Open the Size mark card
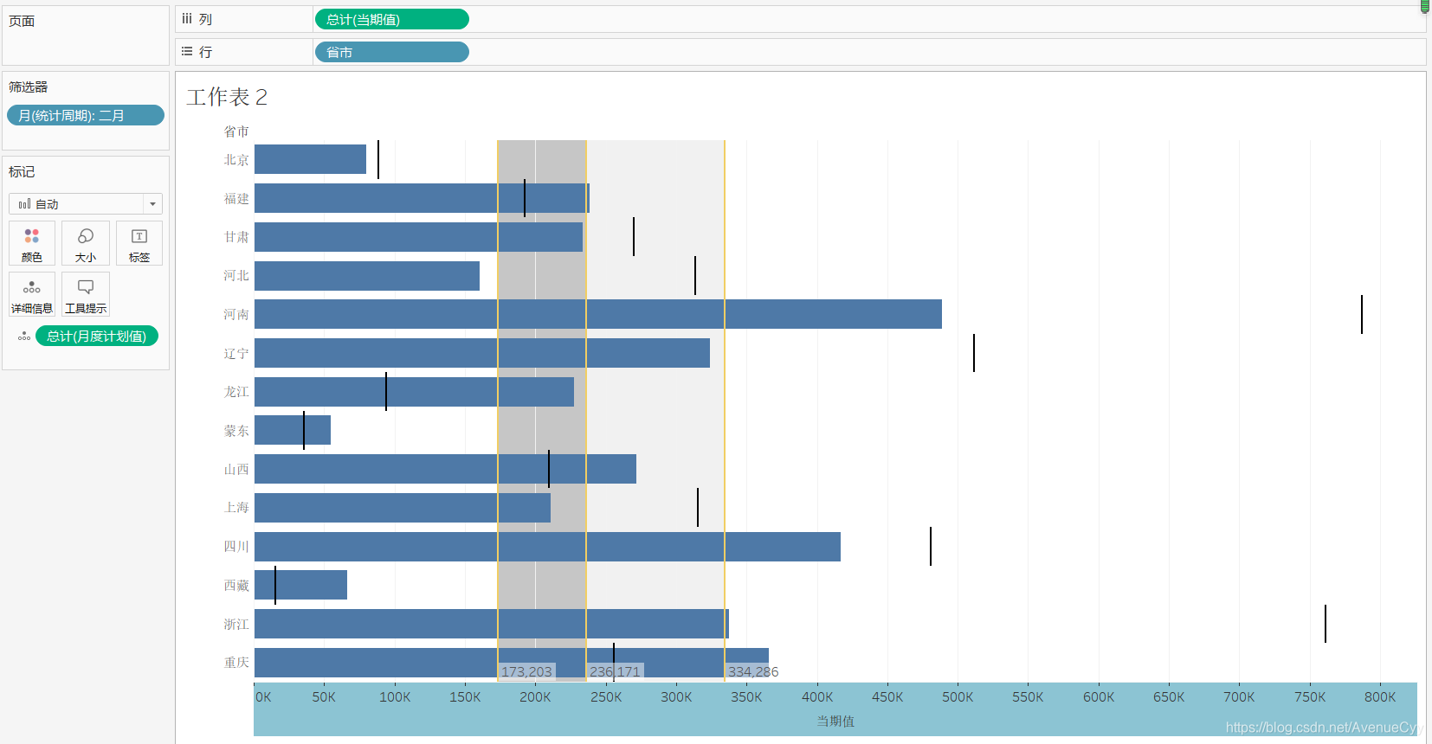This screenshot has width=1432, height=744. pos(86,243)
